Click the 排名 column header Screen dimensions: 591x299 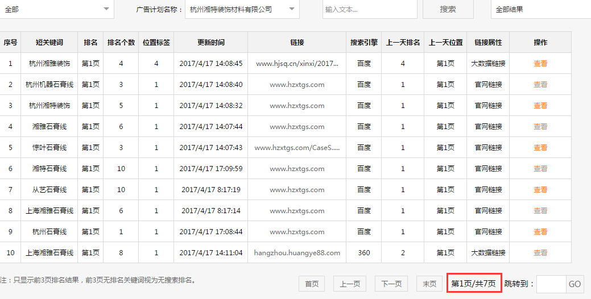pyautogui.click(x=90, y=43)
